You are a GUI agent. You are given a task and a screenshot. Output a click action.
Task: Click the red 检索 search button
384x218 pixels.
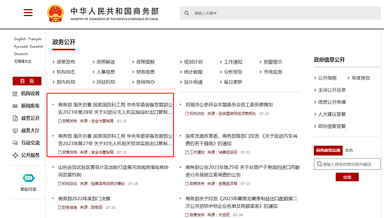click(347, 177)
